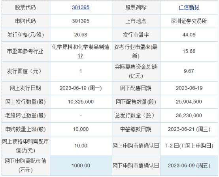Select the 申购数量上限 value 10,000
Image resolution: width=219 pixels, height=177 pixels.
81,129
